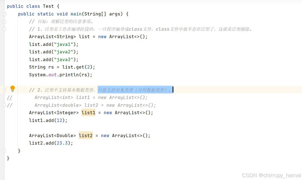Click ArrayList<String> type declaration
The width and height of the screenshot is (302, 180).
click(52, 36)
